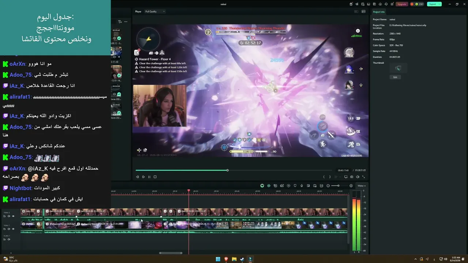
Task: Stop playback in the player
Action: point(155,177)
